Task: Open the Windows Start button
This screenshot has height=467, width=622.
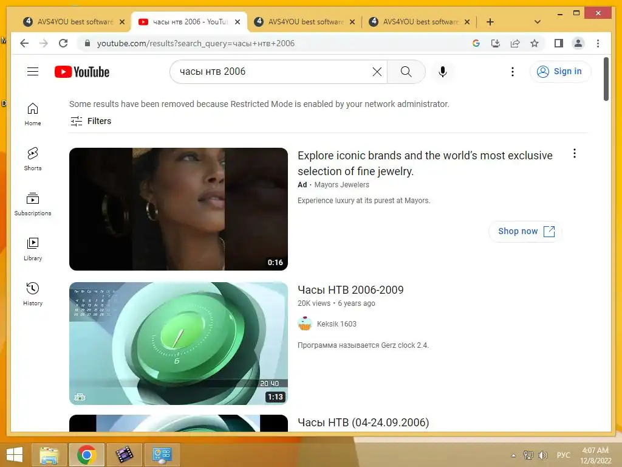Action: coord(15,455)
